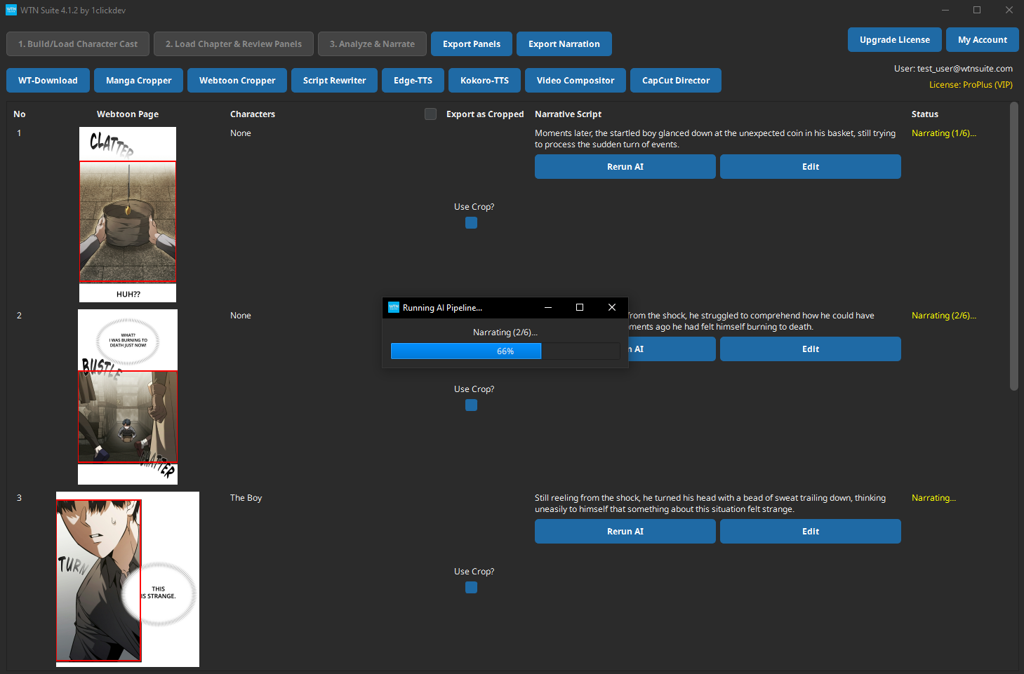Click Upgrade License
This screenshot has width=1024, height=674.
[894, 39]
